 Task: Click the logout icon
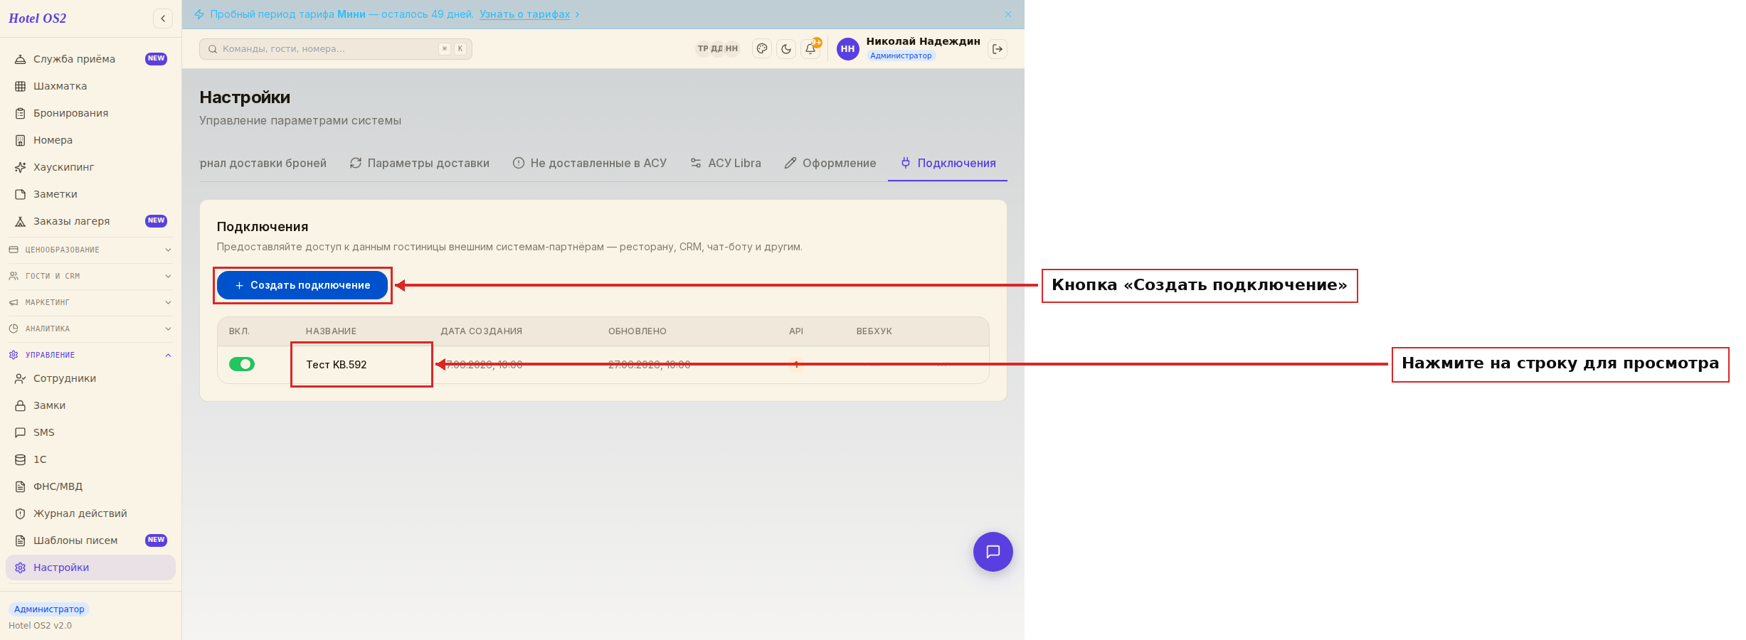pos(998,49)
